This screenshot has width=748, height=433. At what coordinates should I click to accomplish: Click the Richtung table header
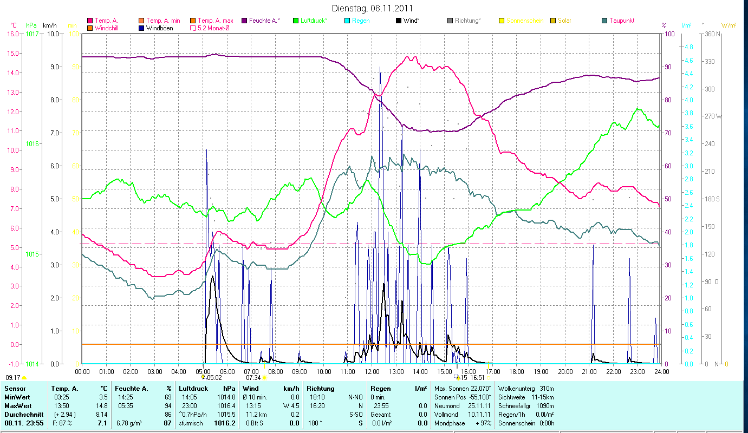(x=321, y=389)
